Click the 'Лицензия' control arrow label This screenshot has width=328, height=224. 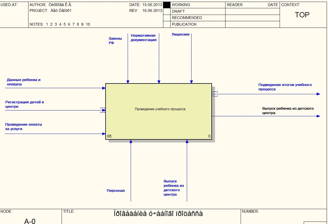click(x=180, y=34)
